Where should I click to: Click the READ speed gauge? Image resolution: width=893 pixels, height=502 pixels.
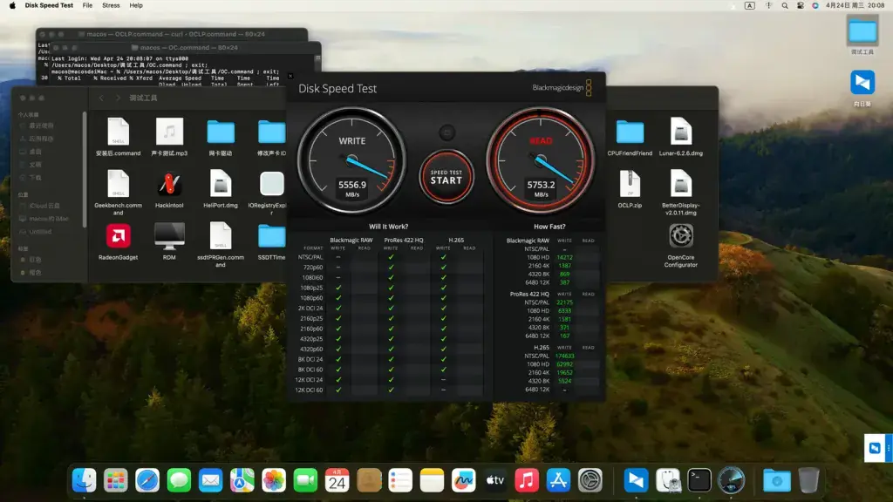(x=541, y=160)
